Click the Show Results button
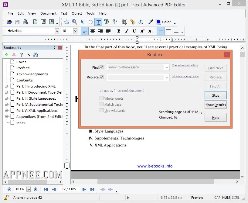 tap(216, 105)
